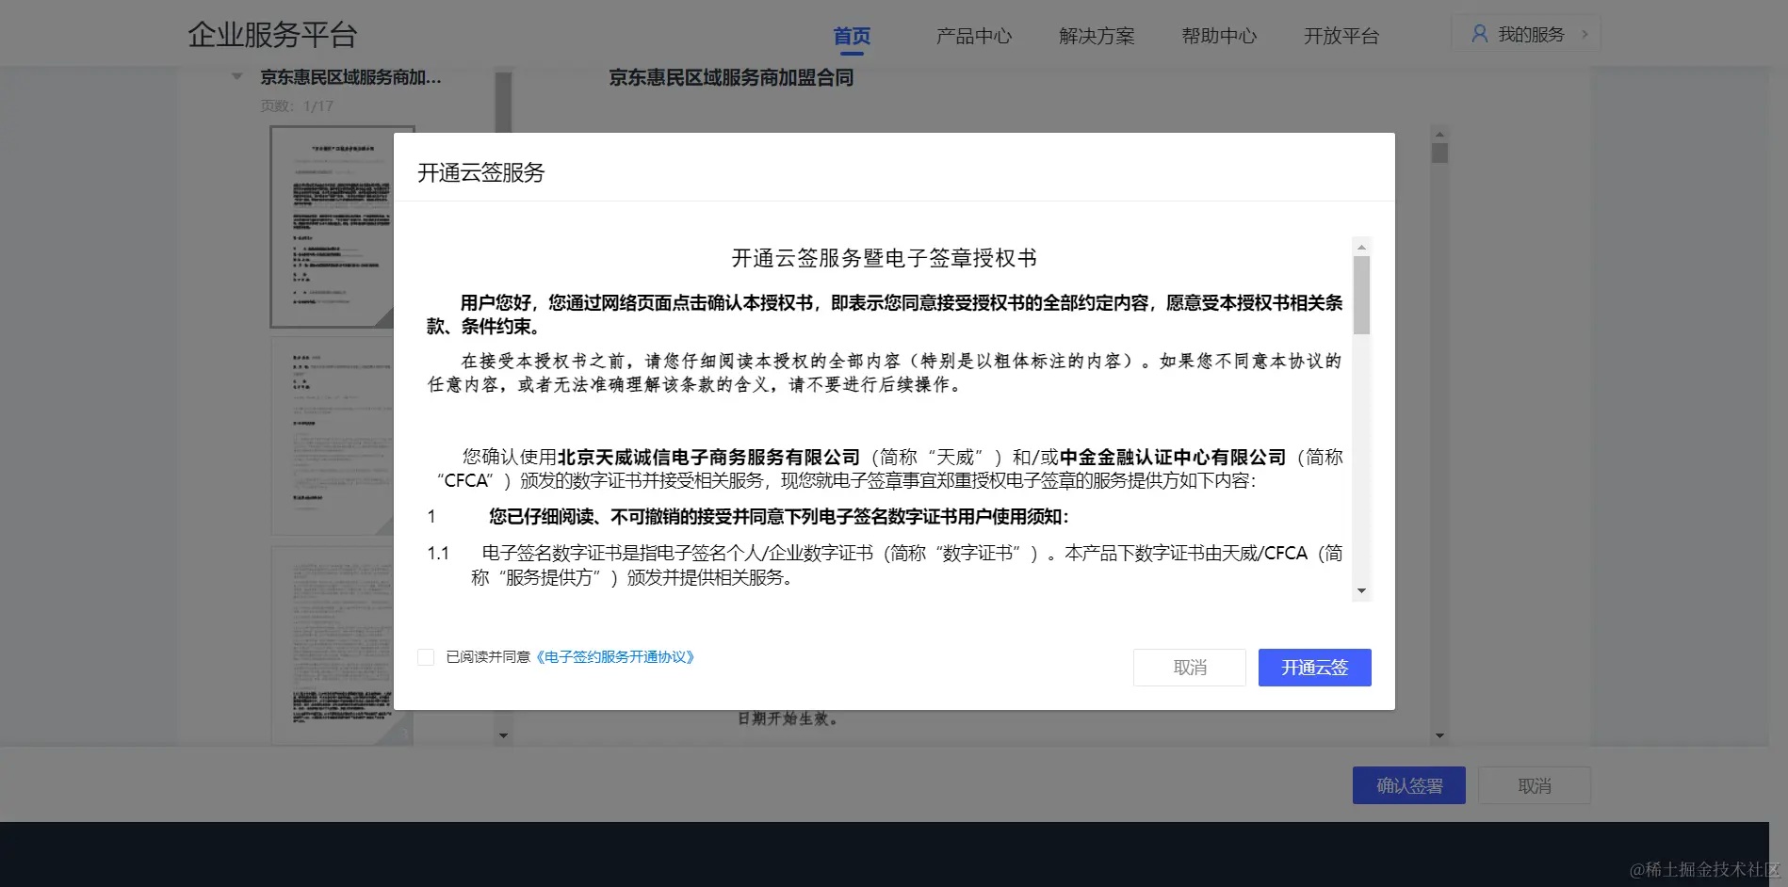Open the 《电子签约服务开通协议》 link
The image size is (1788, 887).
click(615, 657)
